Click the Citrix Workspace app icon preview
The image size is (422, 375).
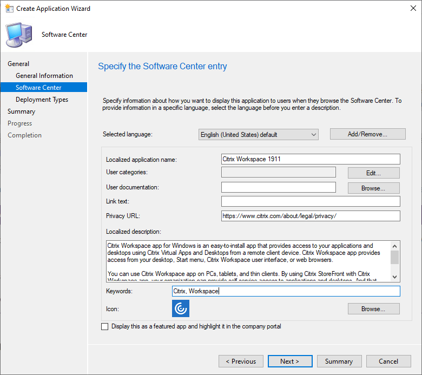[181, 308]
